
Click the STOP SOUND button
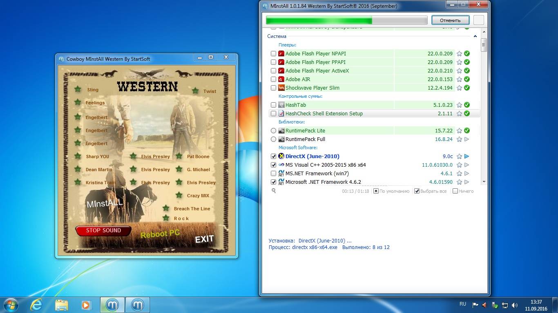[103, 231]
